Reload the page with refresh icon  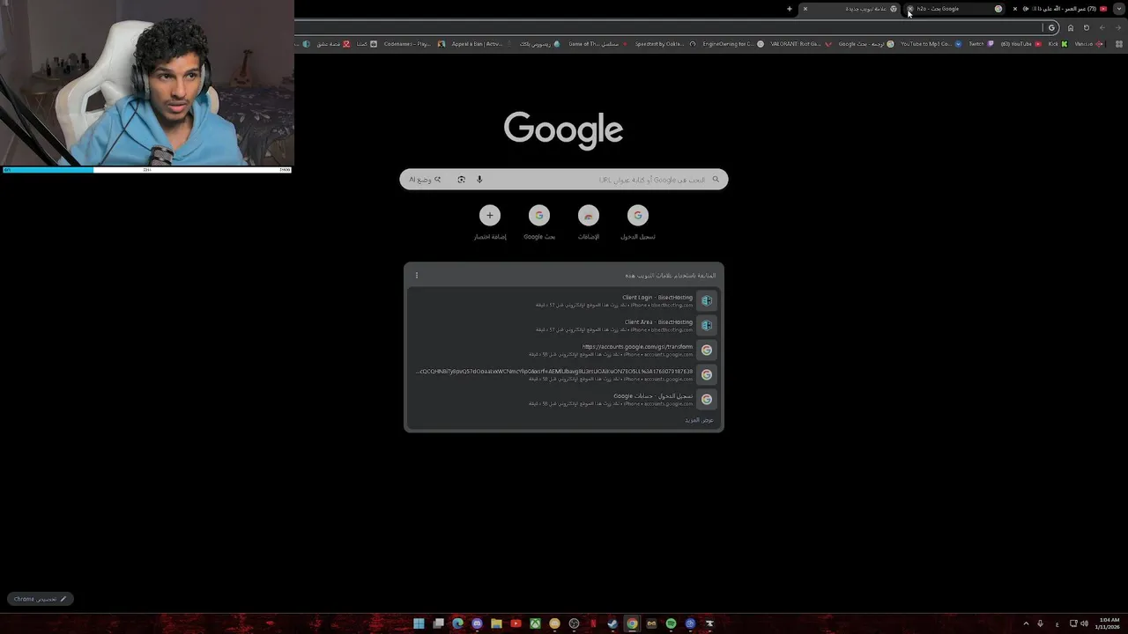[1087, 27]
